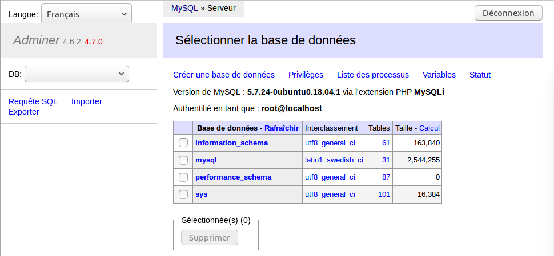554x256 pixels.
Task: Click the 4.7.0 new version link
Action: [93, 42]
